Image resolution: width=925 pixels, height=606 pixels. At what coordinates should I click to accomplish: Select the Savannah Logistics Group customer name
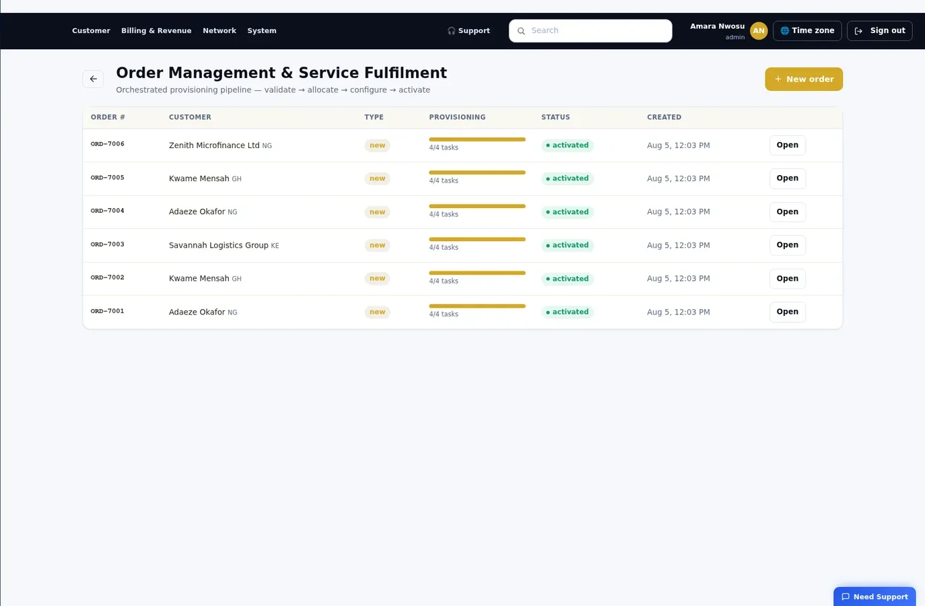point(219,245)
